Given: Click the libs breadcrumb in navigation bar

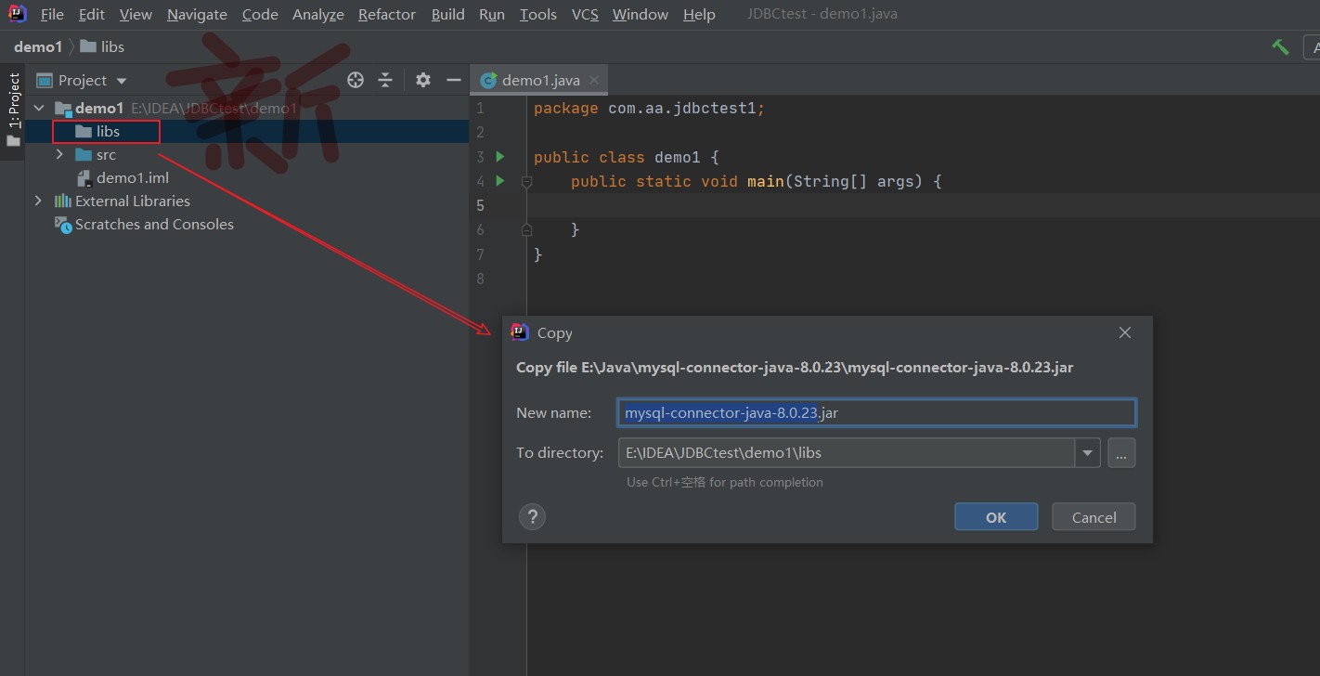Looking at the screenshot, I should (x=102, y=46).
